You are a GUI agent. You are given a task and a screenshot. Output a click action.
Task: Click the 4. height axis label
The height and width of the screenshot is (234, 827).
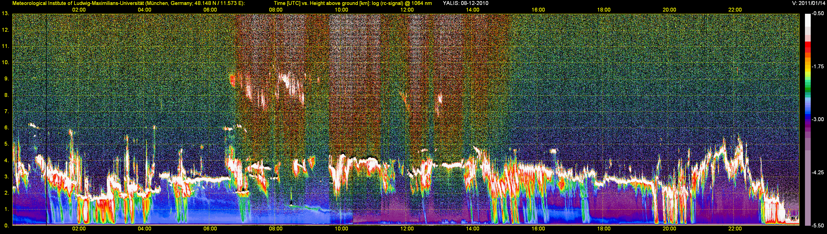(6, 160)
